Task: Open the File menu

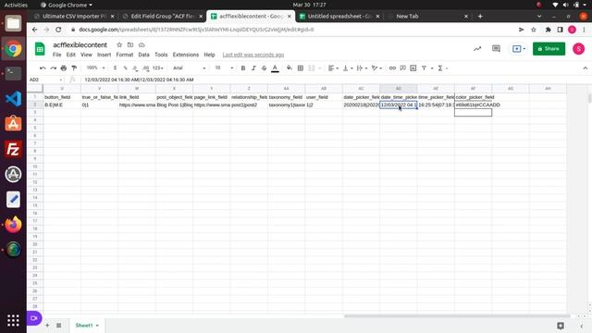Action: 56,55
